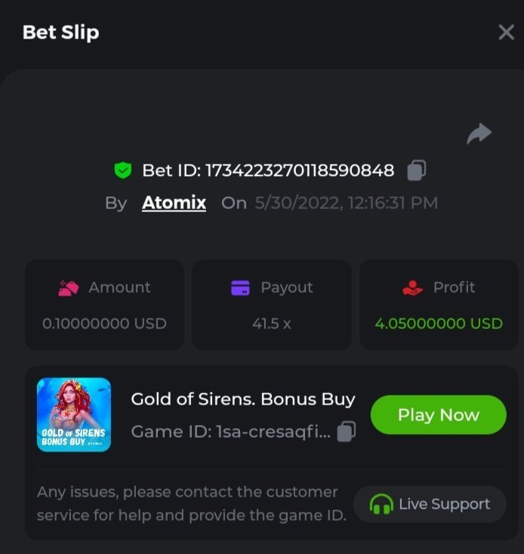This screenshot has width=524, height=554.
Task: Click the Live Support headphones icon
Action: pos(381,504)
